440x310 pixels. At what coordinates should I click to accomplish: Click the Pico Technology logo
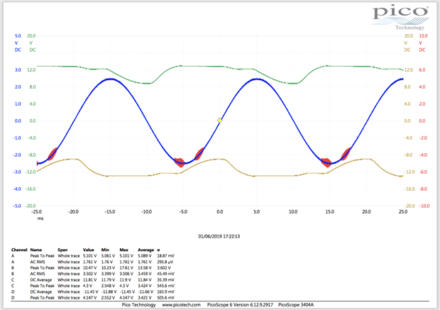click(401, 15)
